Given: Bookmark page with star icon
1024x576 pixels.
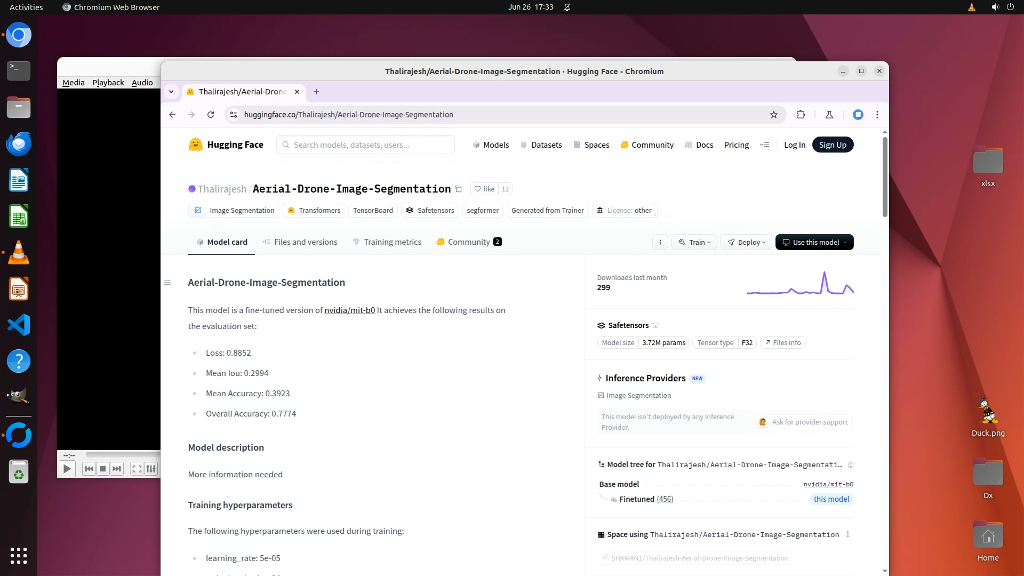Looking at the screenshot, I should coord(774,115).
